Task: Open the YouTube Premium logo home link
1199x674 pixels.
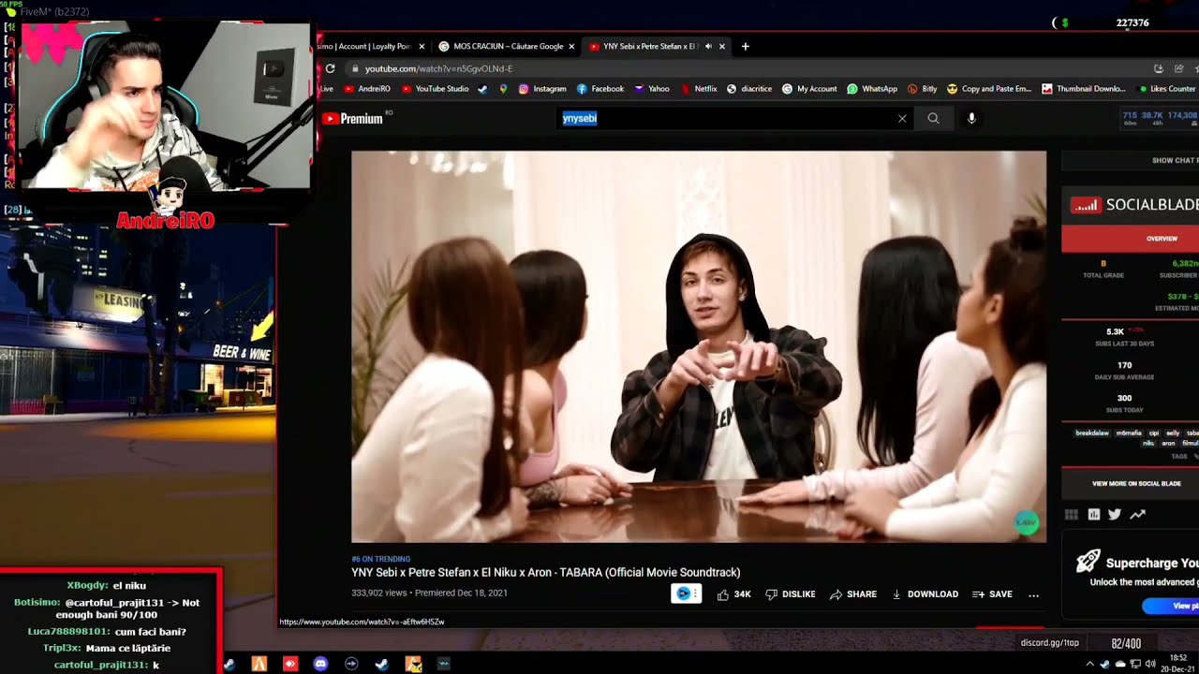Action: point(352,119)
